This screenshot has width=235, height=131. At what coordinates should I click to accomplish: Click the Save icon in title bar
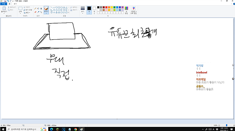click(x=5, y=1)
